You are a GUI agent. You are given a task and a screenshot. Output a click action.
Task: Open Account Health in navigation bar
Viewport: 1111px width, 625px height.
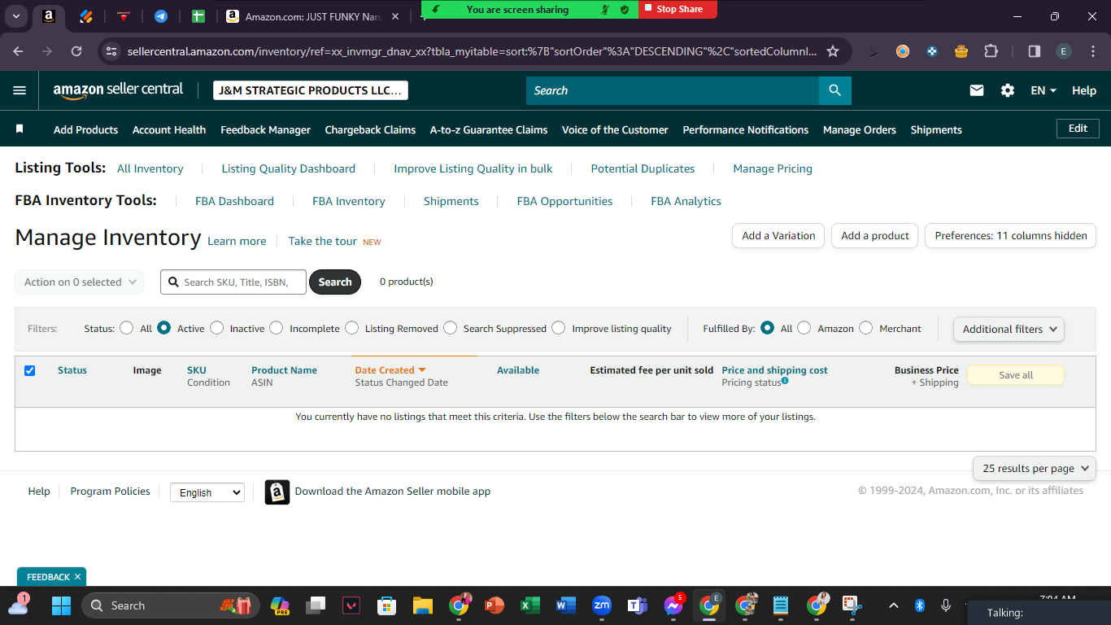coord(169,129)
